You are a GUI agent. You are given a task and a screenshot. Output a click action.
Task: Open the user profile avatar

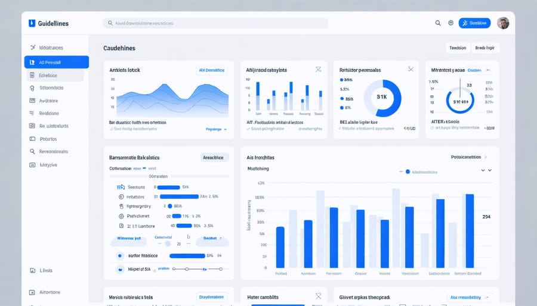click(x=503, y=23)
